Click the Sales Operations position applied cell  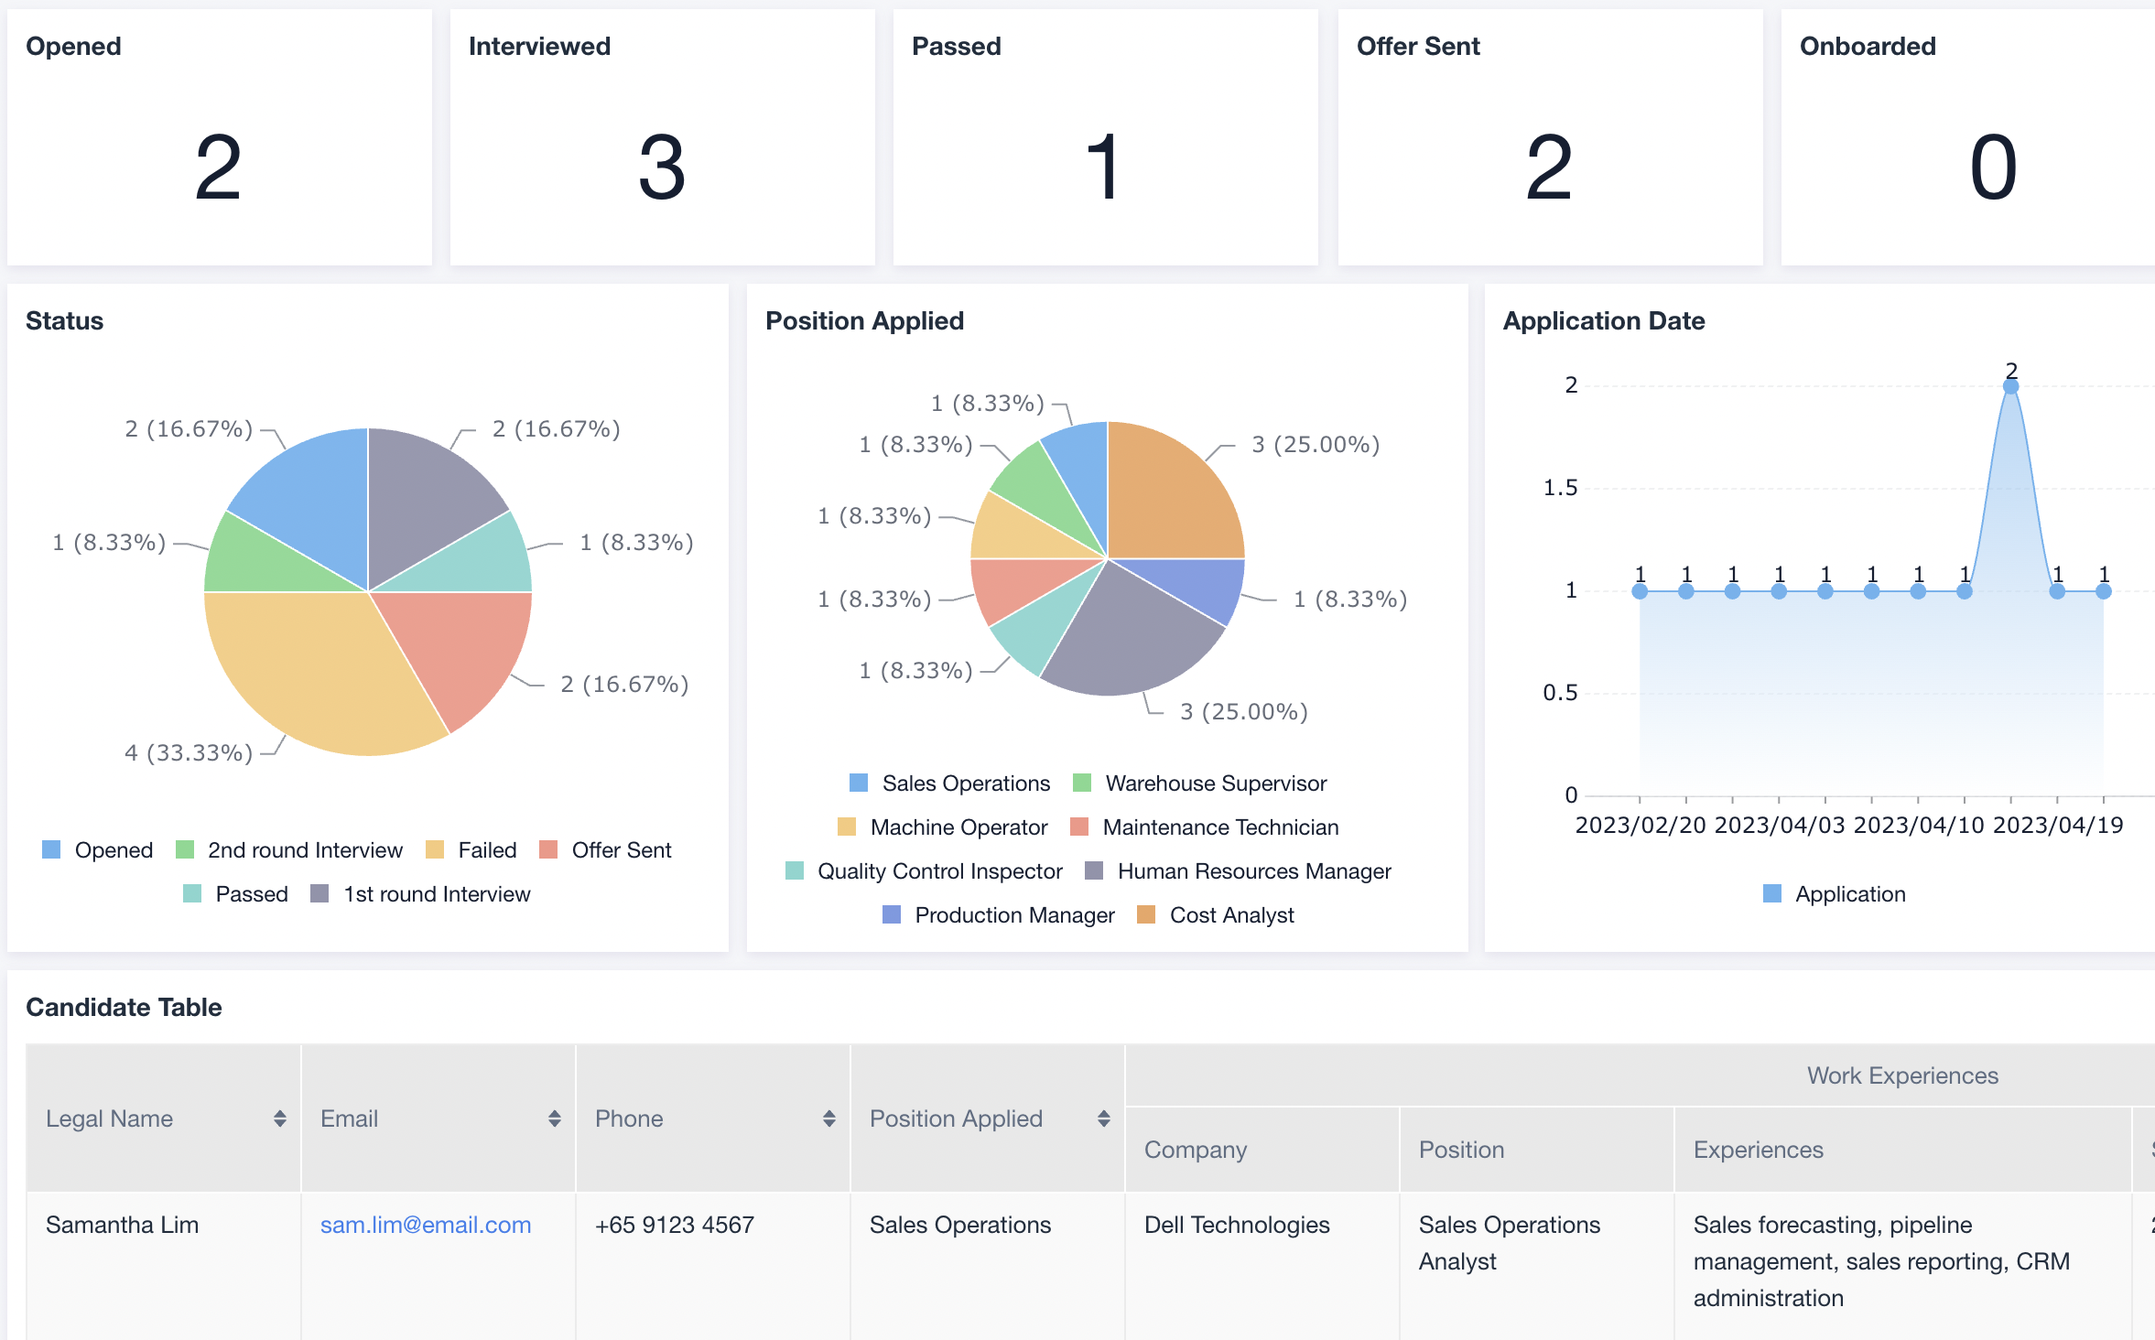pyautogui.click(x=988, y=1266)
